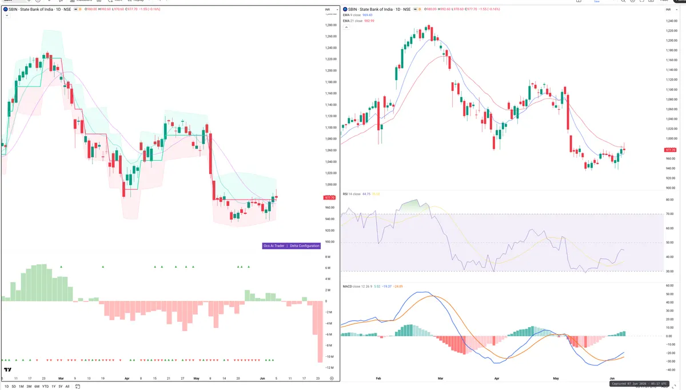
Task: Click the SBI logo in the right chart legend
Action: pyautogui.click(x=344, y=10)
